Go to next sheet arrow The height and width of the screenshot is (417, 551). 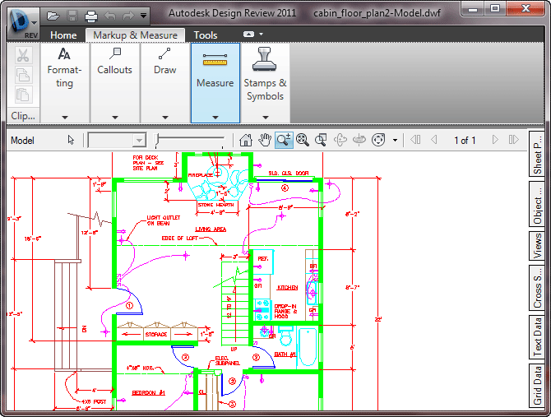pyautogui.click(x=495, y=140)
